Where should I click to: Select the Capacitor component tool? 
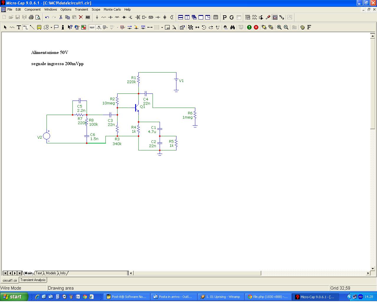coord(110,17)
